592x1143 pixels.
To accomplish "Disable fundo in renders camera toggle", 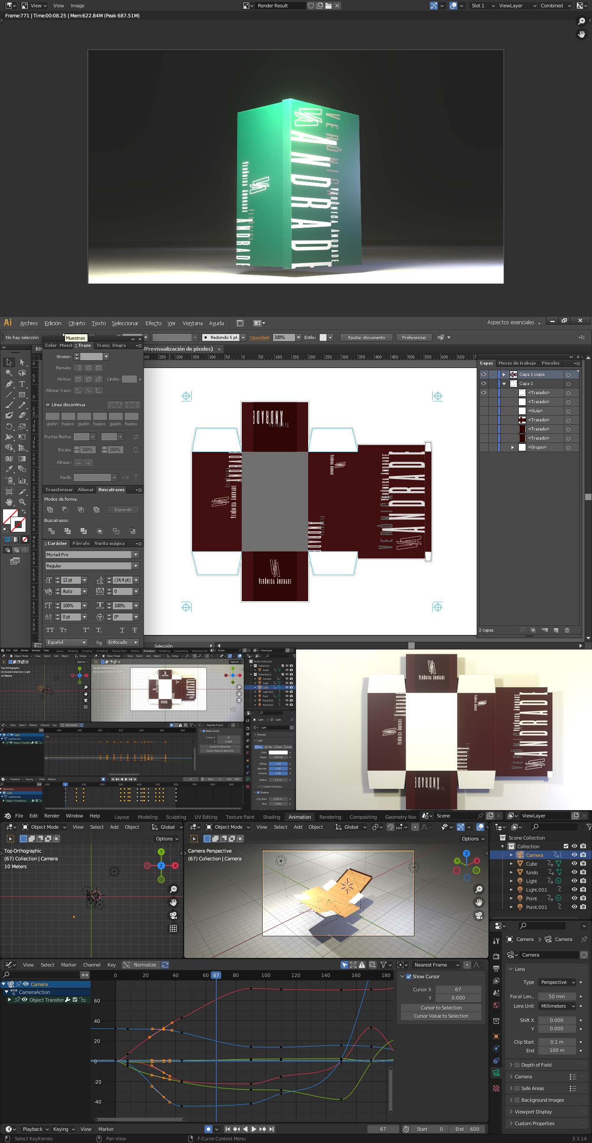I will [x=583, y=873].
